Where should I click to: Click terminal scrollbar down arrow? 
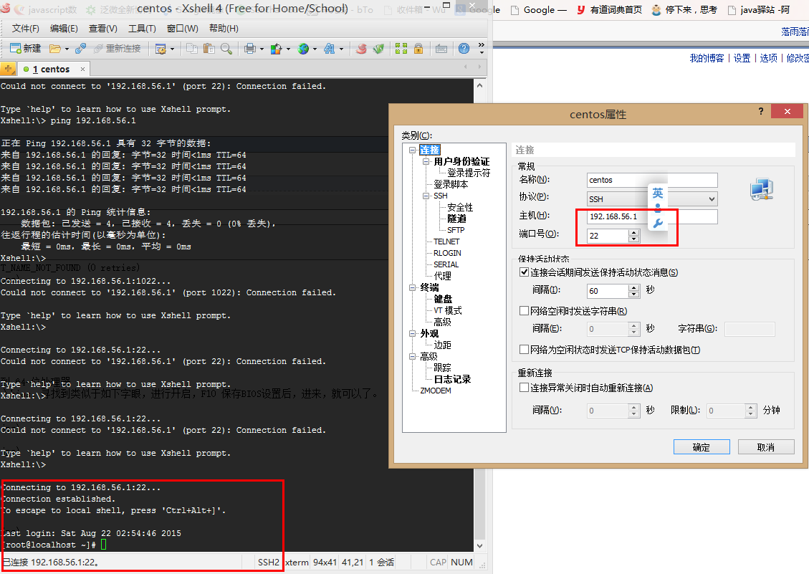[480, 545]
